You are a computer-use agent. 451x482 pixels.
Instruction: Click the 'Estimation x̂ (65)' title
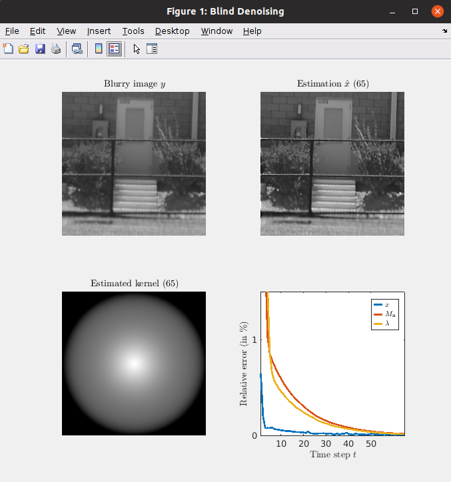pyautogui.click(x=333, y=84)
